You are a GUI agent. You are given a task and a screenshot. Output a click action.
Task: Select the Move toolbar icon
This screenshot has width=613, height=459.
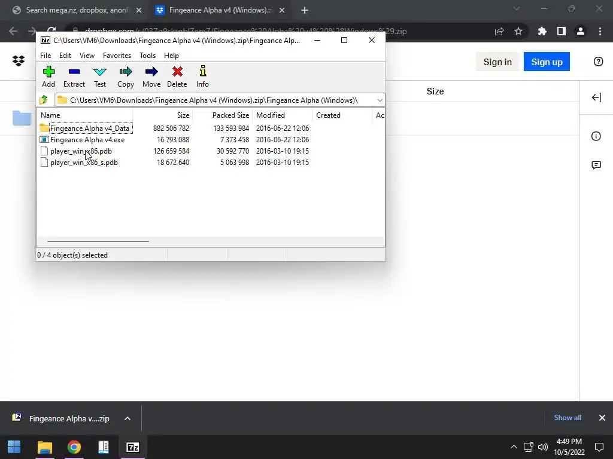(151, 72)
